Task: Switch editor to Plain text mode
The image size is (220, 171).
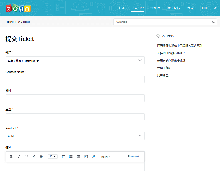Action: tap(133, 157)
